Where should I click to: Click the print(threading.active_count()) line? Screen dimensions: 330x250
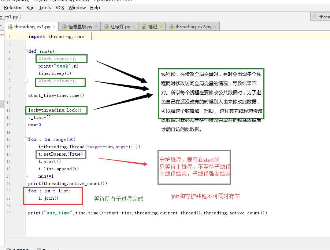pos(67,184)
